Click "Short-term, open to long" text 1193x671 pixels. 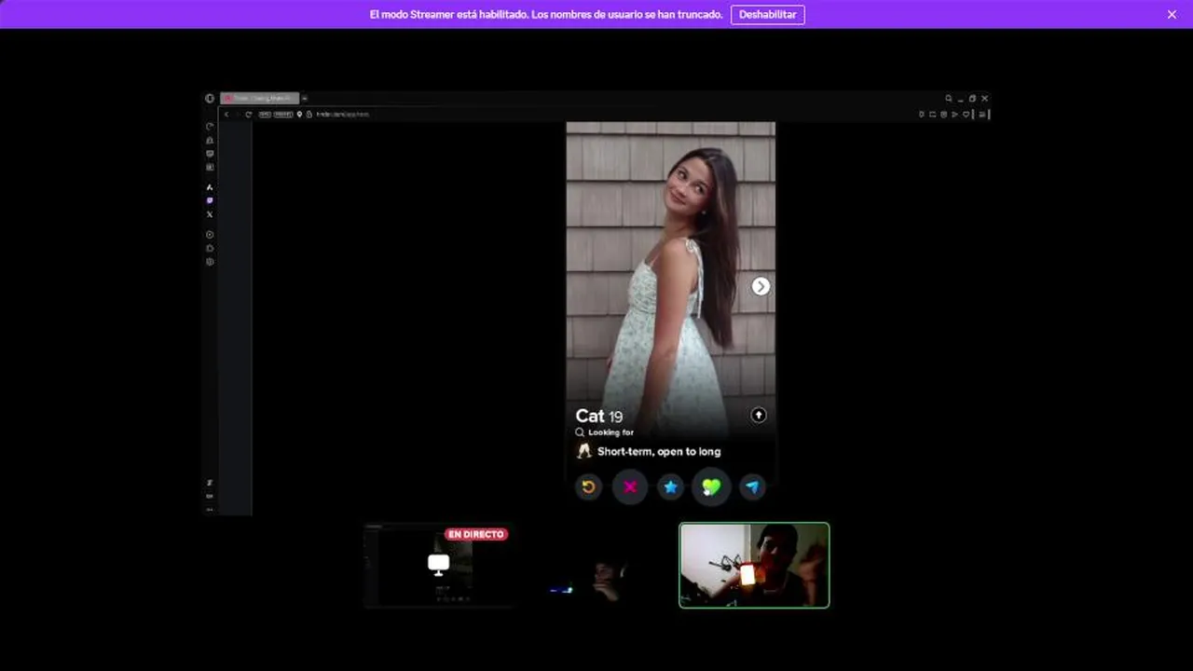click(659, 451)
